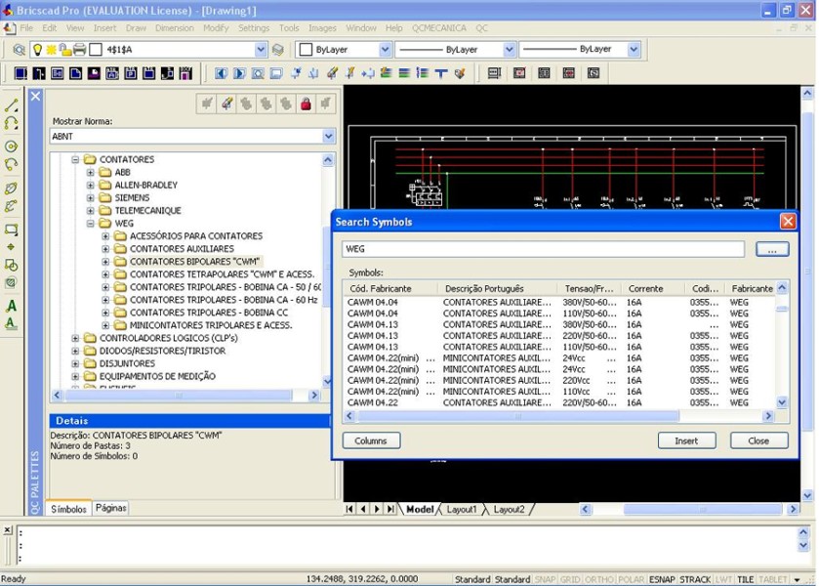This screenshot has width=819, height=586.
Task: Close the command line panel X
Action: click(x=8, y=530)
